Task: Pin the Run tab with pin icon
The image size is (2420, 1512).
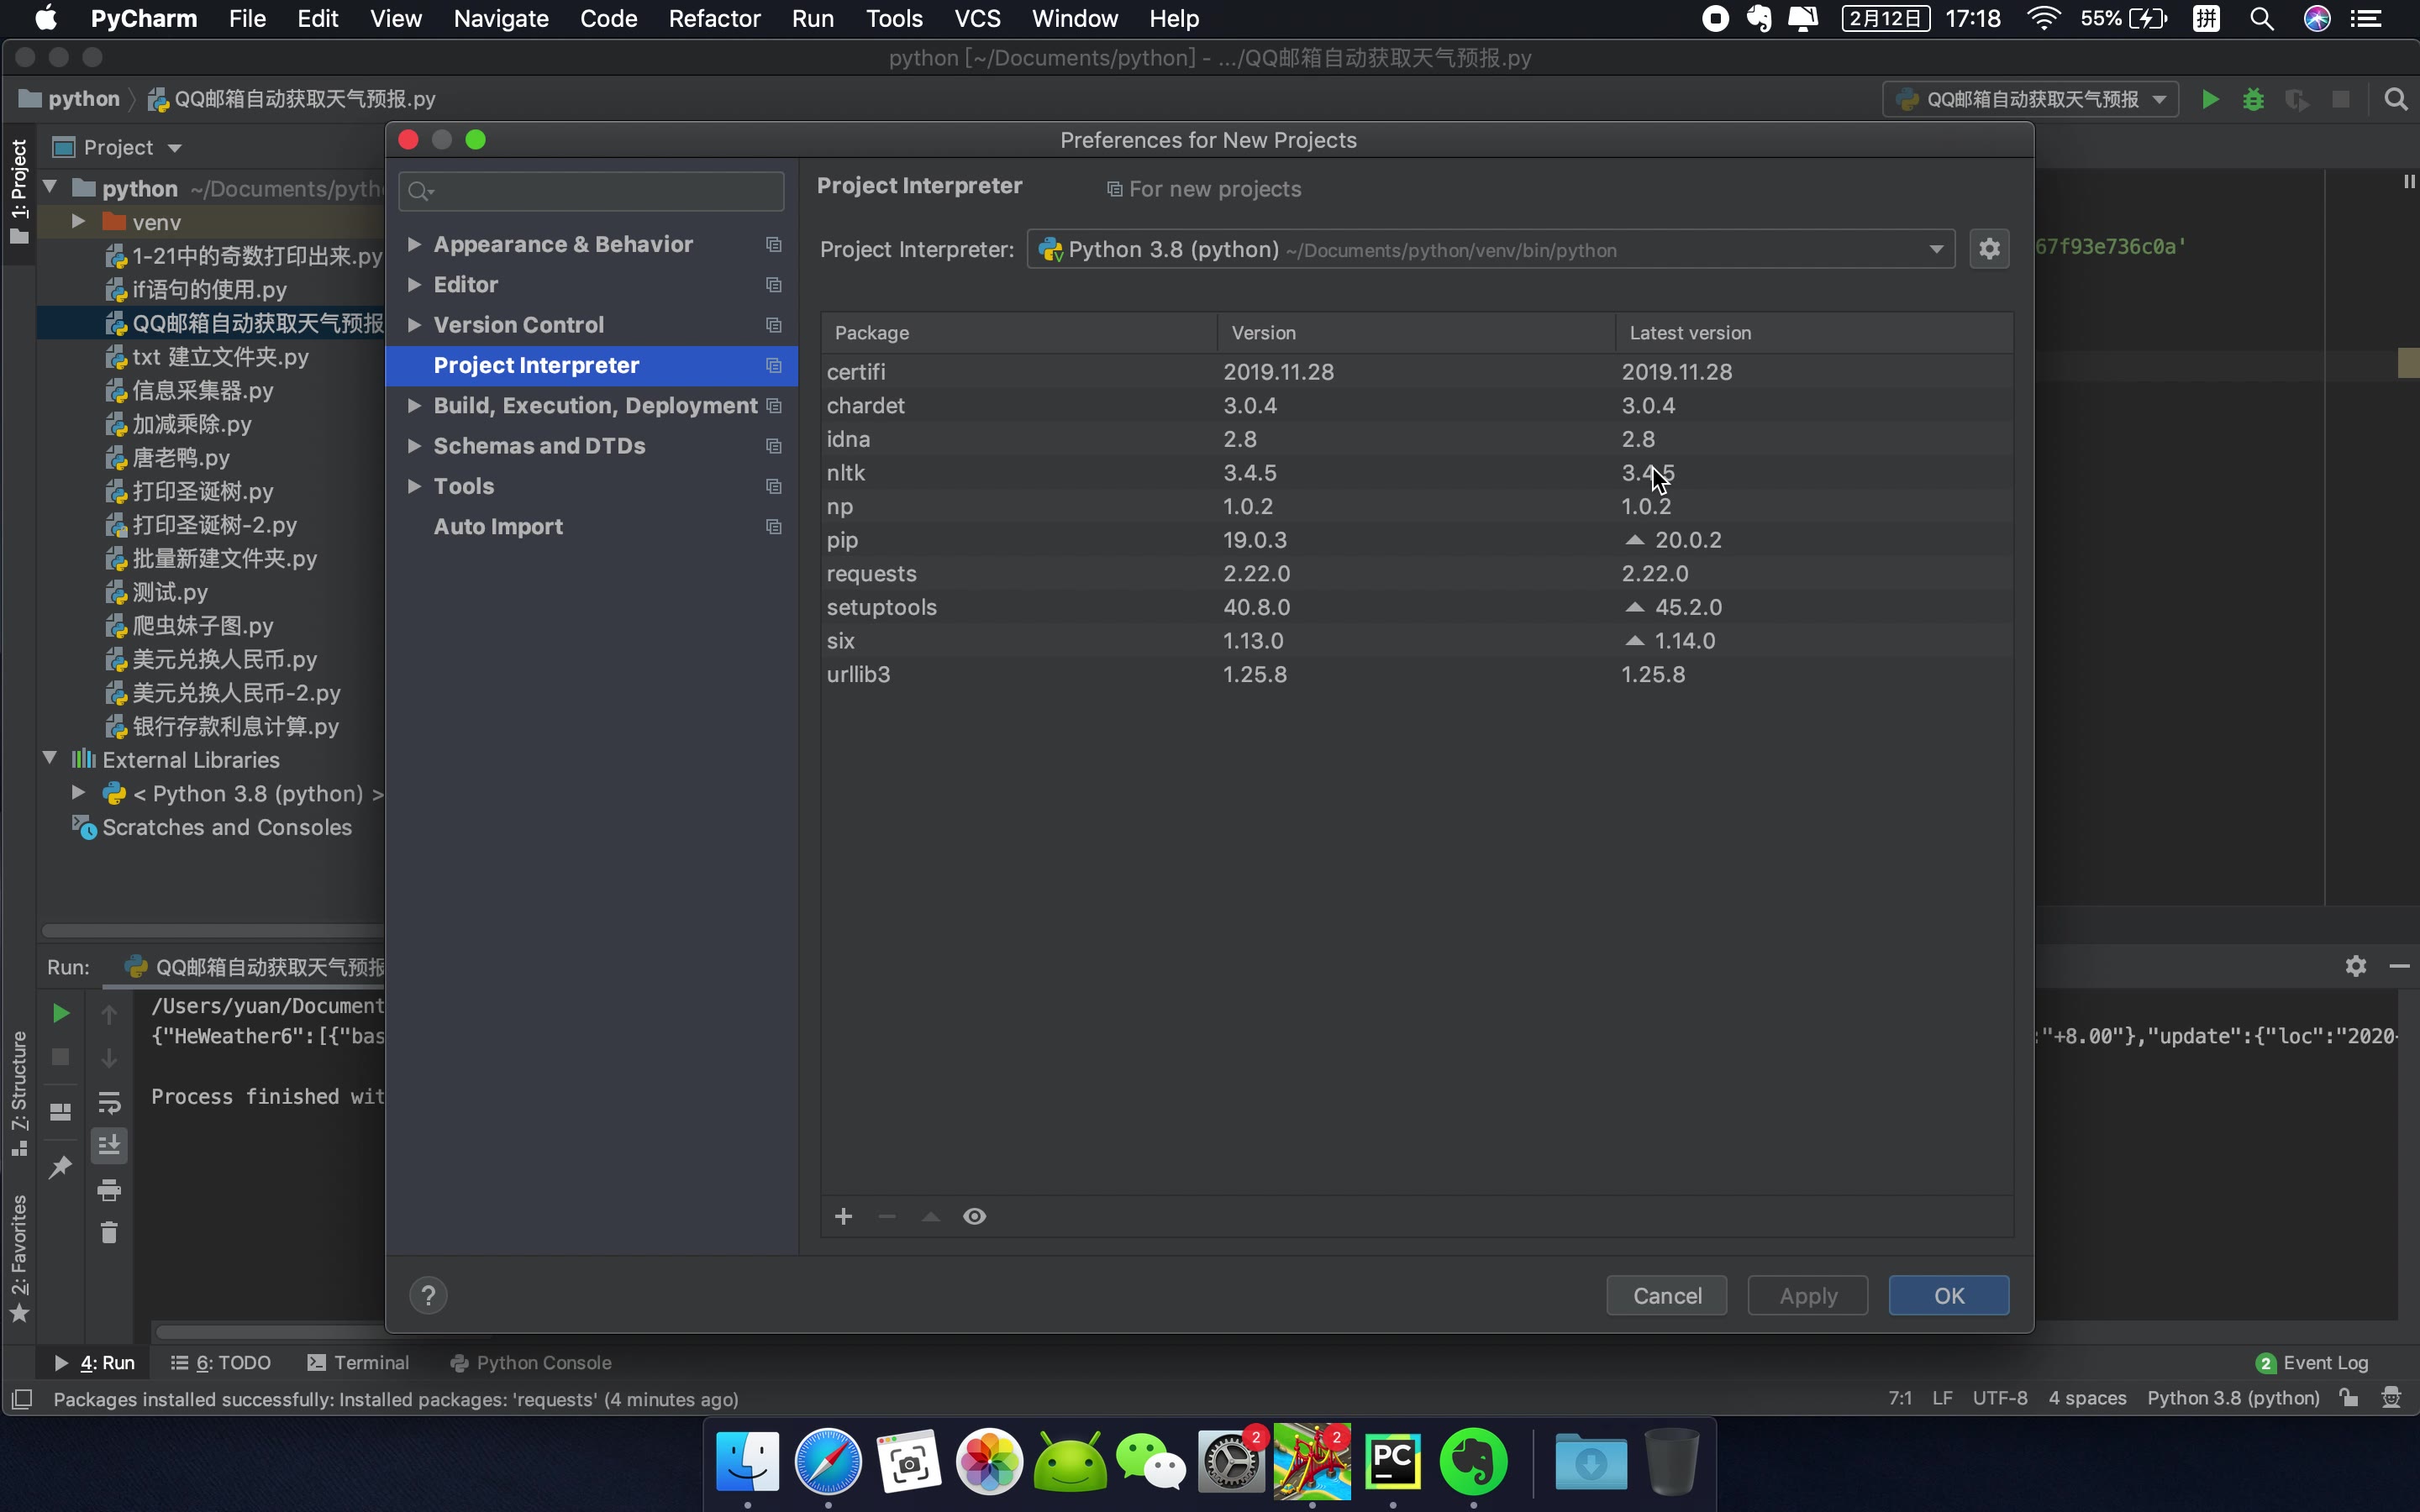Action: (60, 1167)
